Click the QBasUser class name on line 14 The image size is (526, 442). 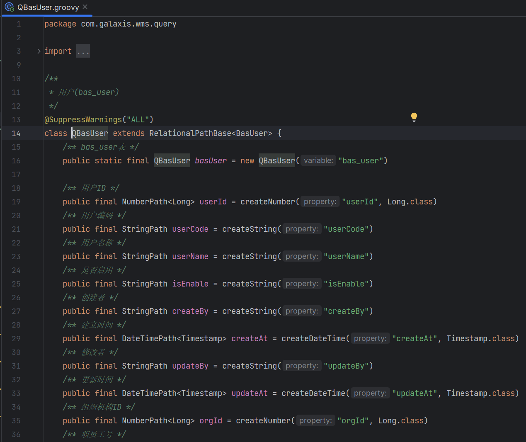[x=90, y=133]
